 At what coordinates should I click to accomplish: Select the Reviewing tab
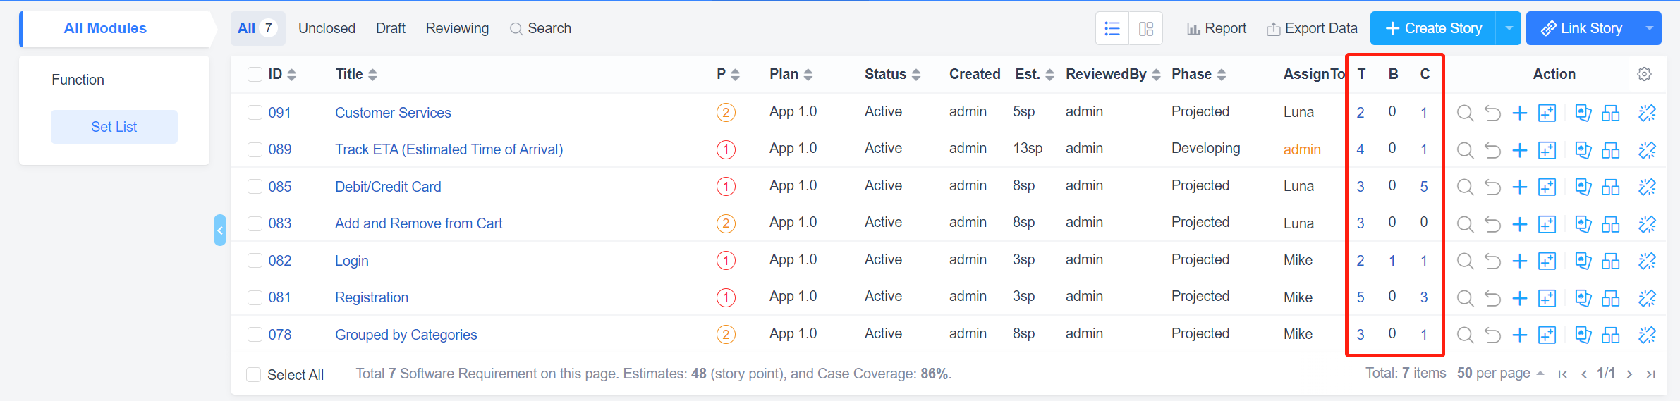457,29
